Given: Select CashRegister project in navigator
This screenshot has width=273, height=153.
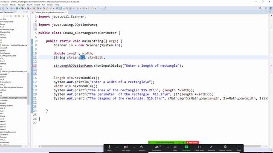Looking at the screenshot, I should click(5, 53).
